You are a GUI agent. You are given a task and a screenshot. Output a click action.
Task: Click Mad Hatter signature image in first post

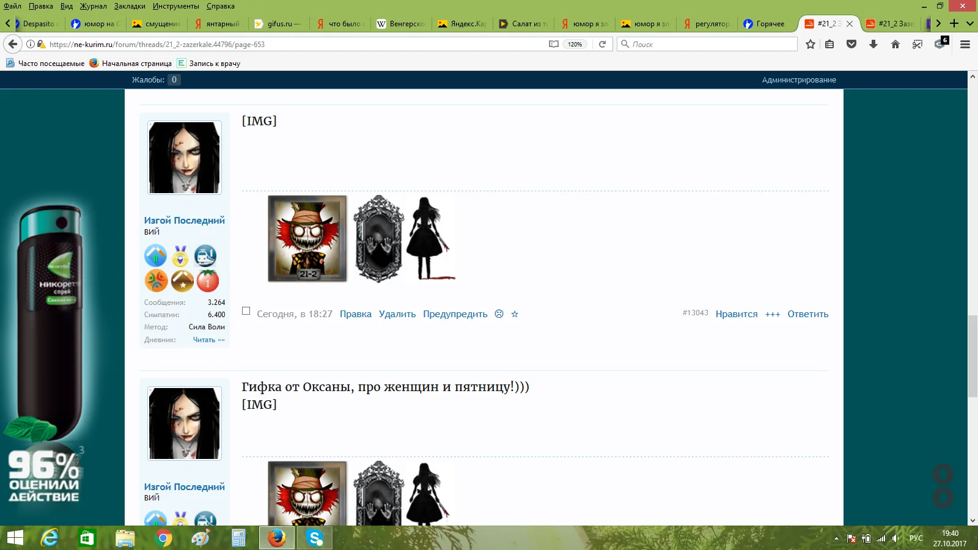coord(307,239)
